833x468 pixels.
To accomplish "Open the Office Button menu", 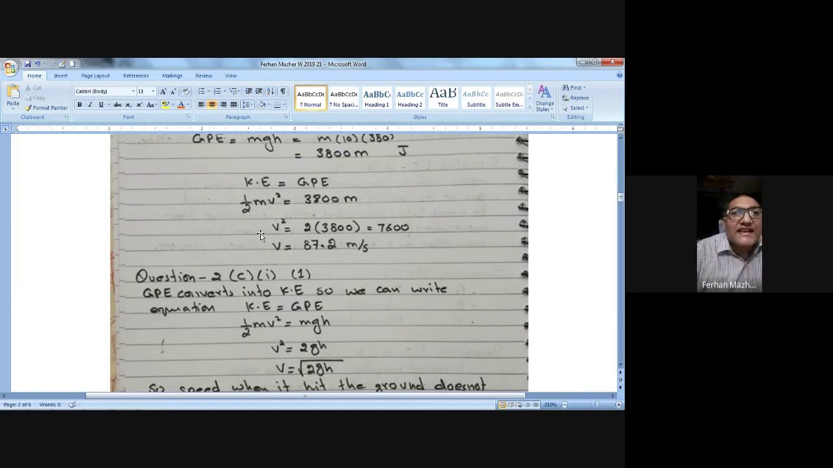I will tap(9, 68).
